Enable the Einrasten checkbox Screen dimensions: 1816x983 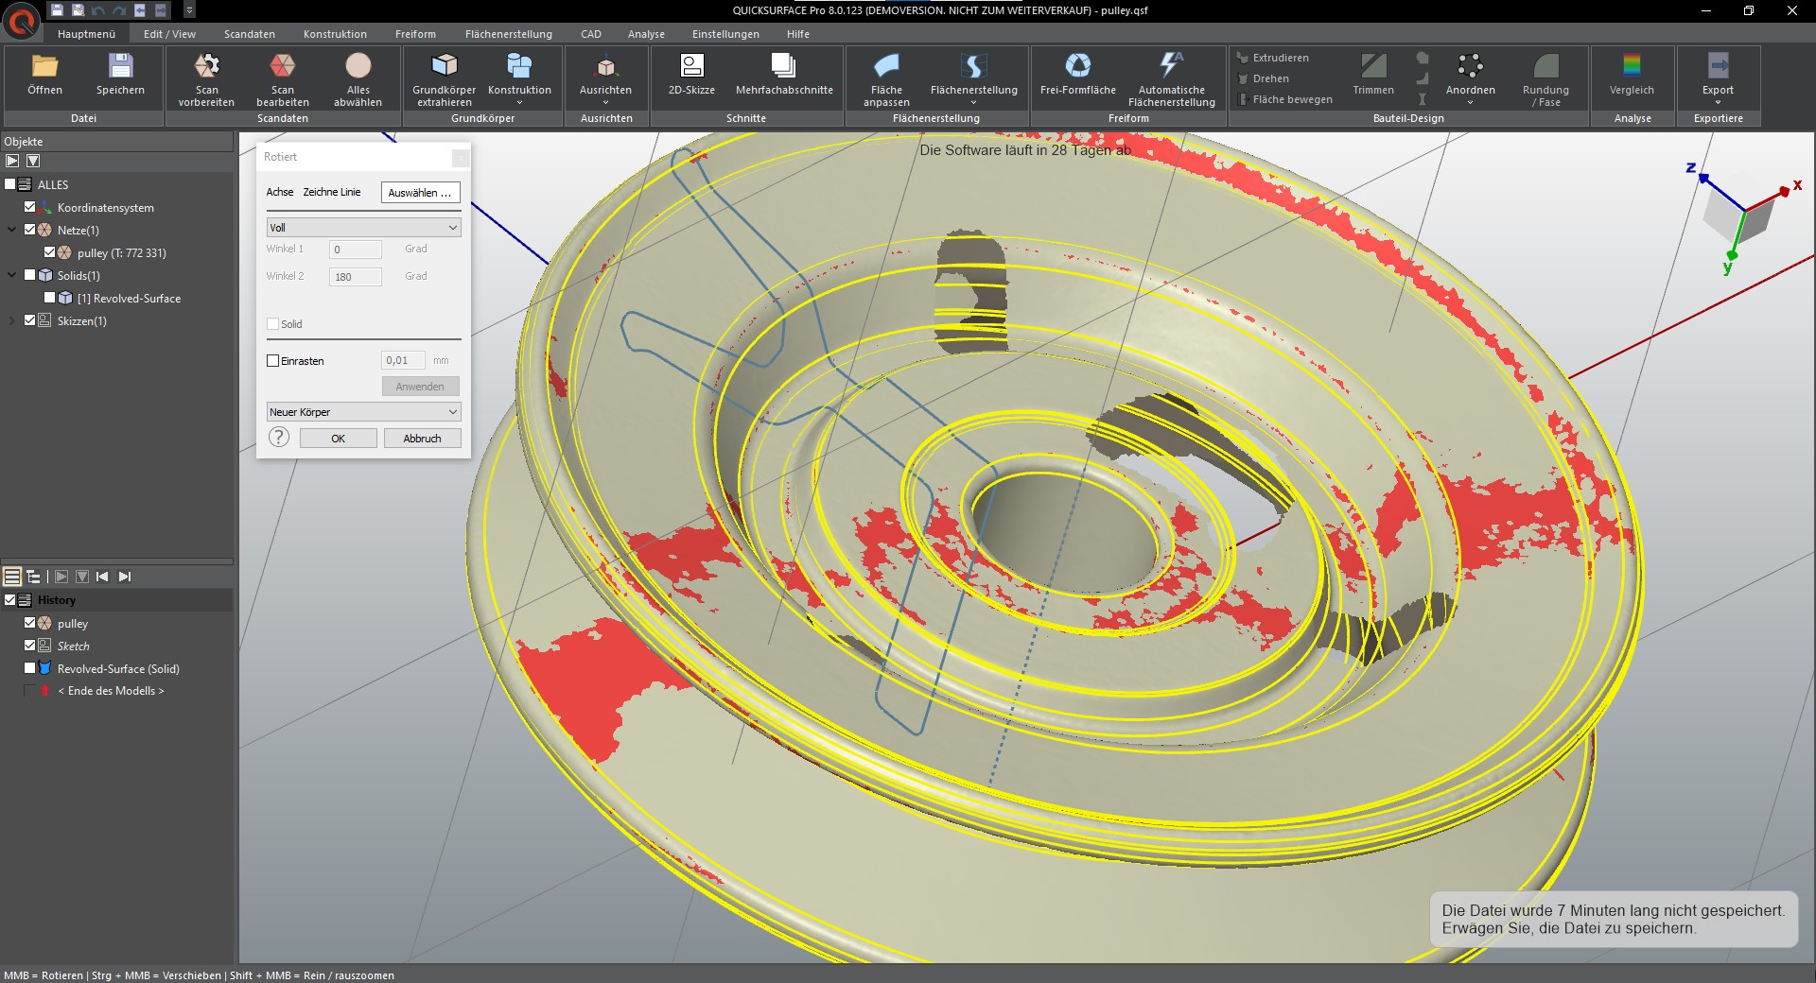(x=273, y=360)
